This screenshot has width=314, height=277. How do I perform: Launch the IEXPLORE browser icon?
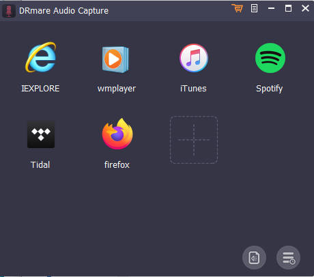(41, 57)
